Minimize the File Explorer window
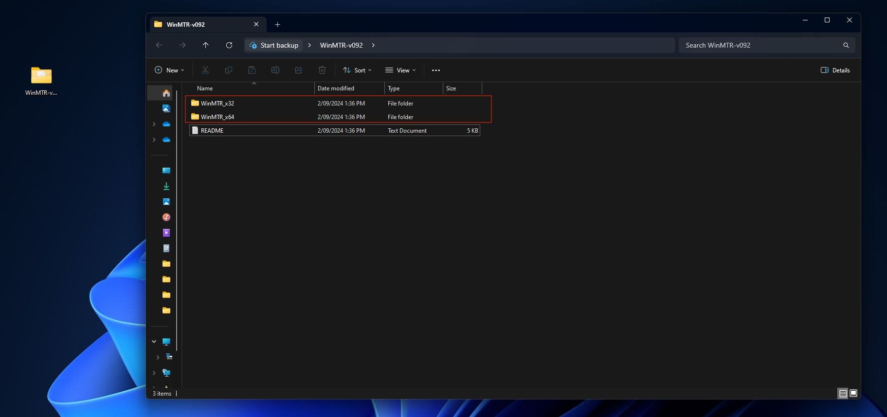The image size is (887, 417). point(805,20)
